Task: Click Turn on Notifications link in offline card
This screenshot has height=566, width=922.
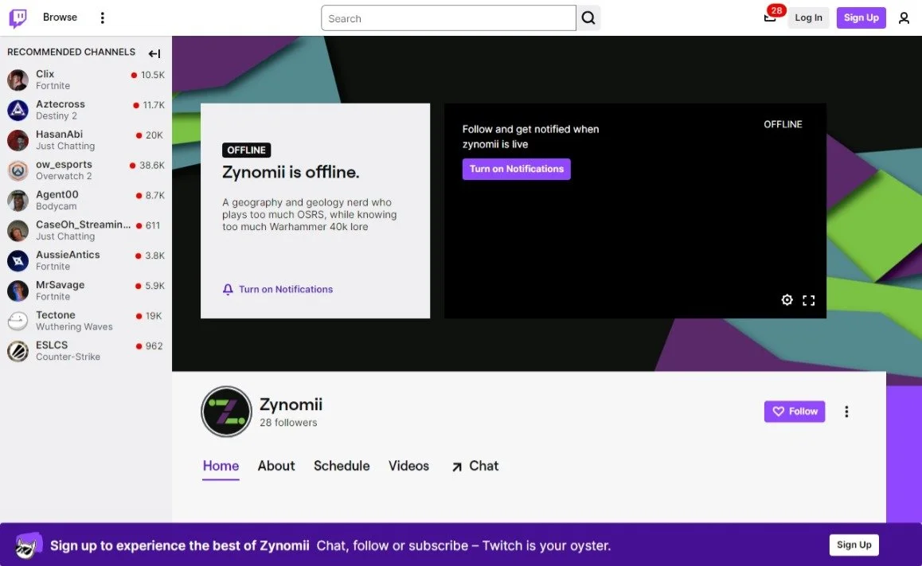Action: (286, 289)
